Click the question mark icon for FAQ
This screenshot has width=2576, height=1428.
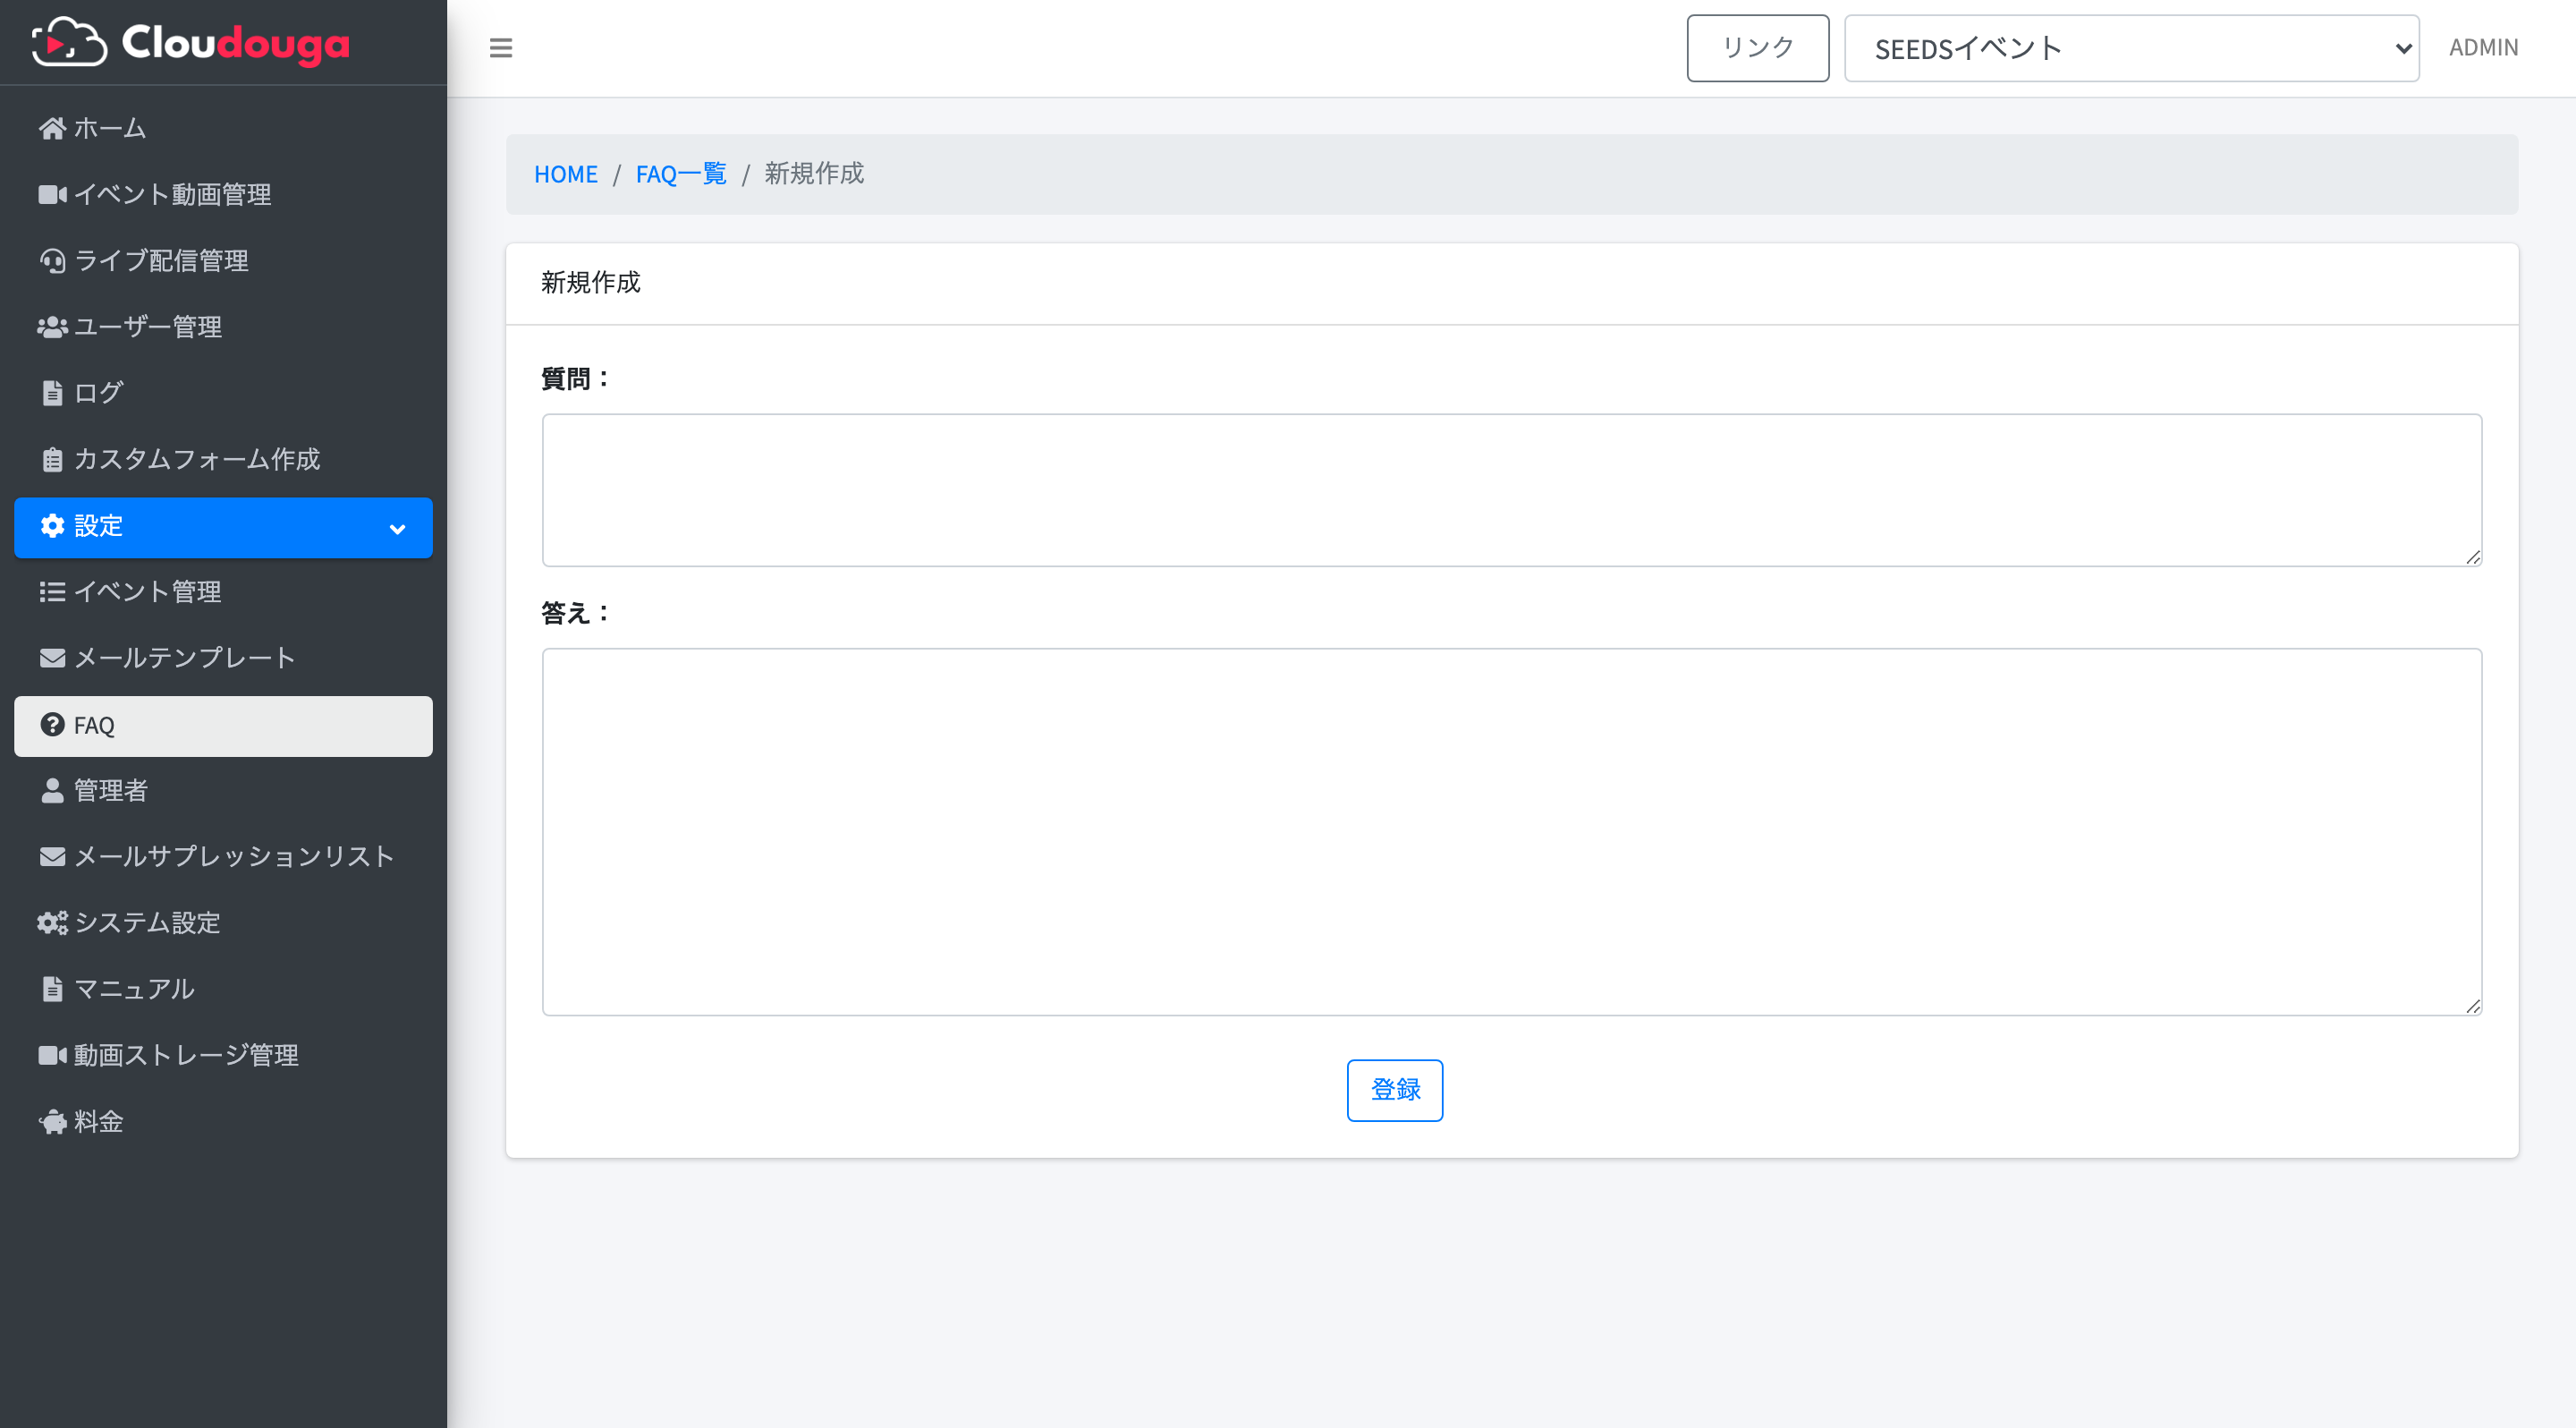(52, 725)
